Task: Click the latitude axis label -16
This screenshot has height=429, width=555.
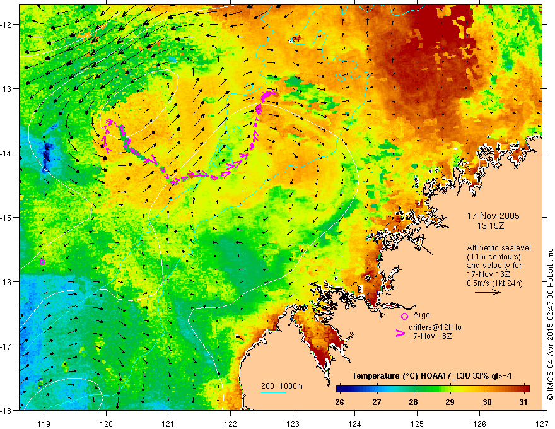Action: pos(7,282)
